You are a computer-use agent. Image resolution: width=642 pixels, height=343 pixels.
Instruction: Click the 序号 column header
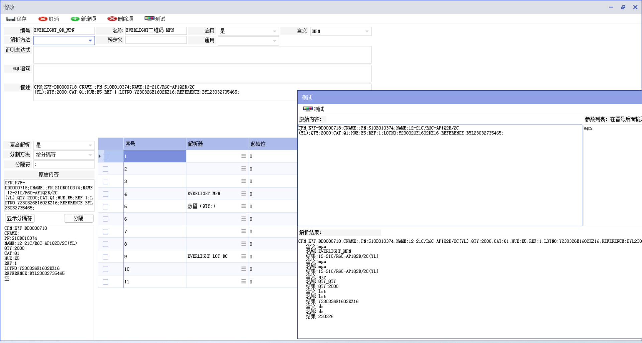154,144
